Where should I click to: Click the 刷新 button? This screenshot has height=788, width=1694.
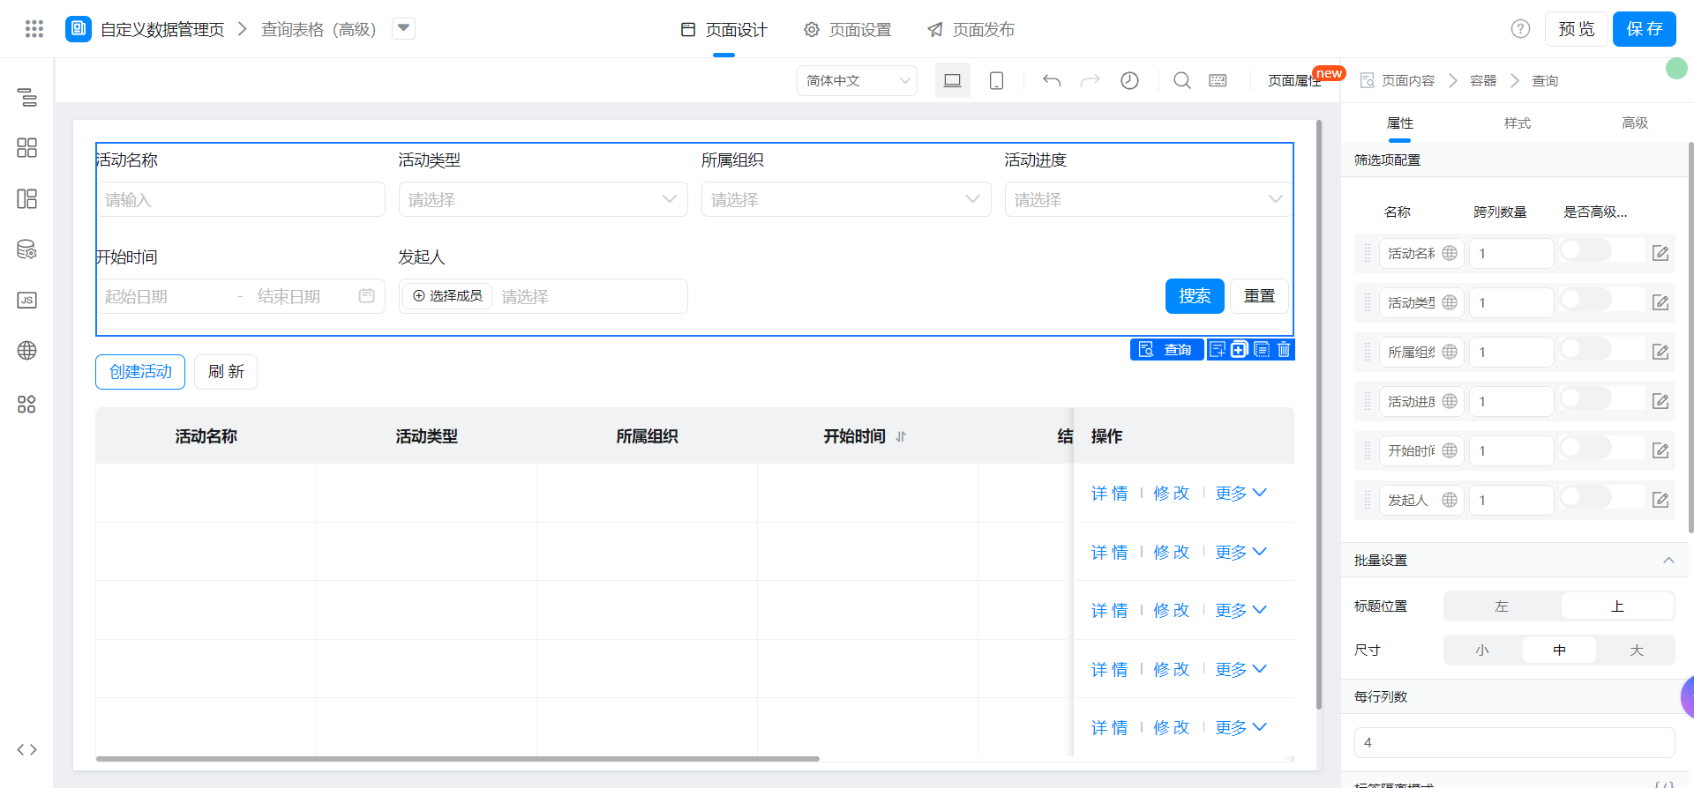click(x=226, y=372)
